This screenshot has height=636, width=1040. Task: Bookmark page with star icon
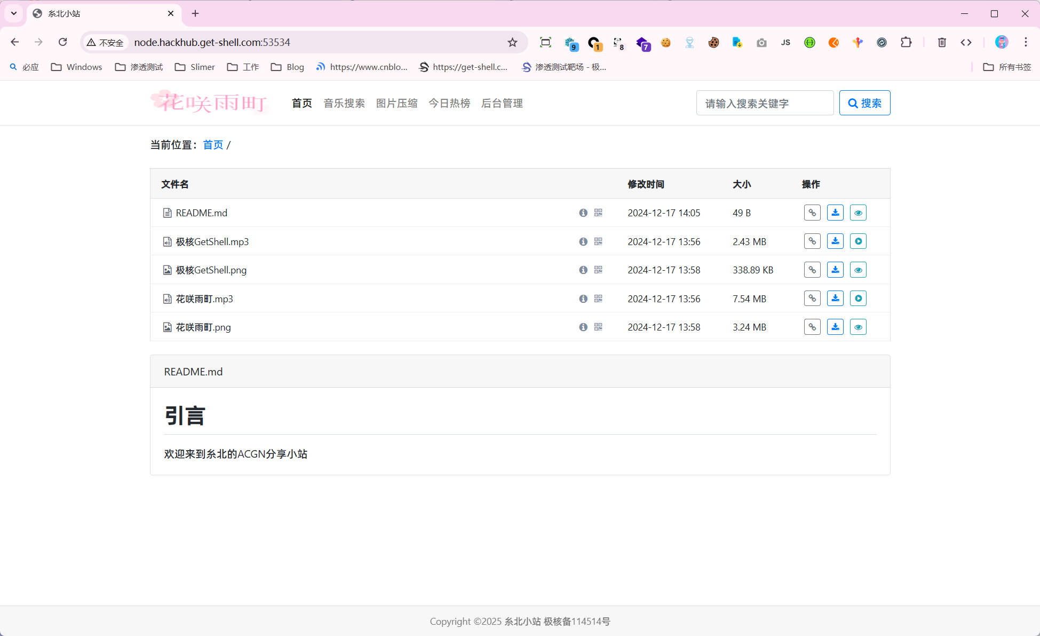click(x=512, y=42)
